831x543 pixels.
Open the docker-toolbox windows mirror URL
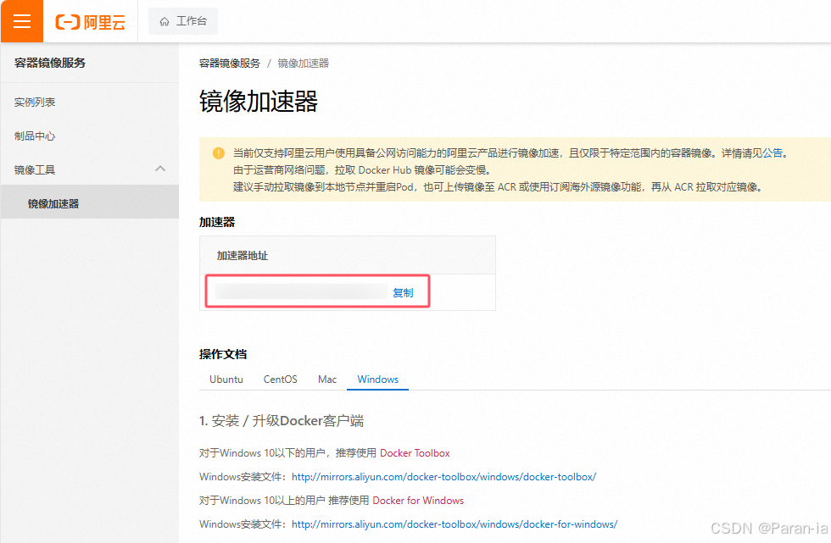443,477
